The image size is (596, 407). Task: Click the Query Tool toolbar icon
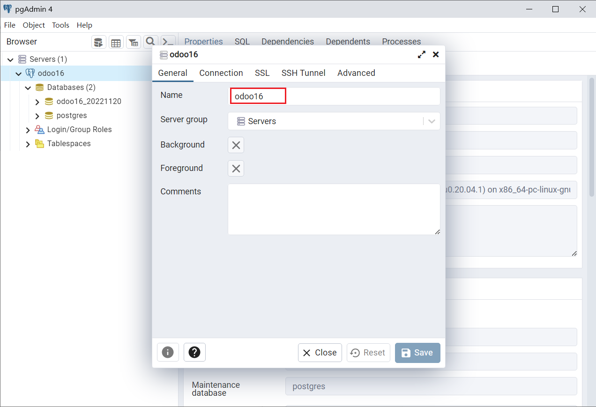tap(98, 42)
